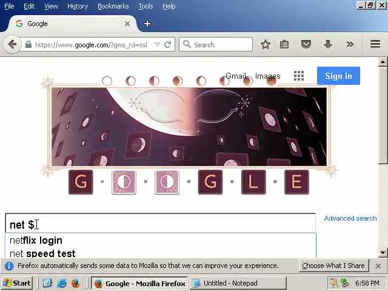
Task: Reload the page with the refresh icon
Action: [168, 44]
